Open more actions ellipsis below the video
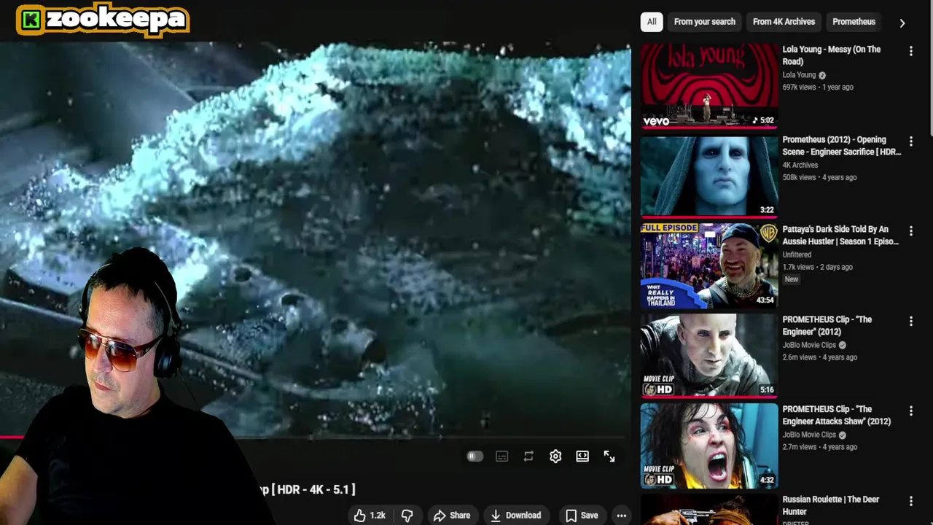 point(621,516)
